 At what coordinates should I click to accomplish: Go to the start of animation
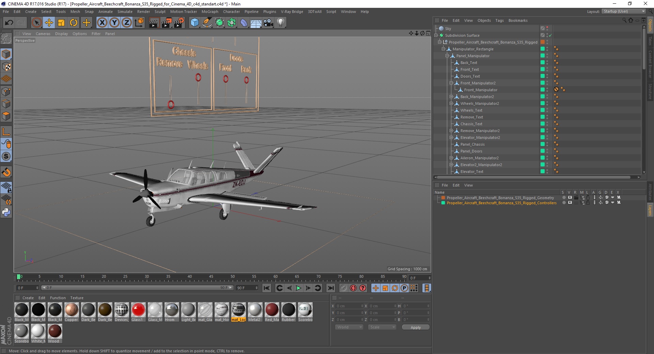coord(267,288)
